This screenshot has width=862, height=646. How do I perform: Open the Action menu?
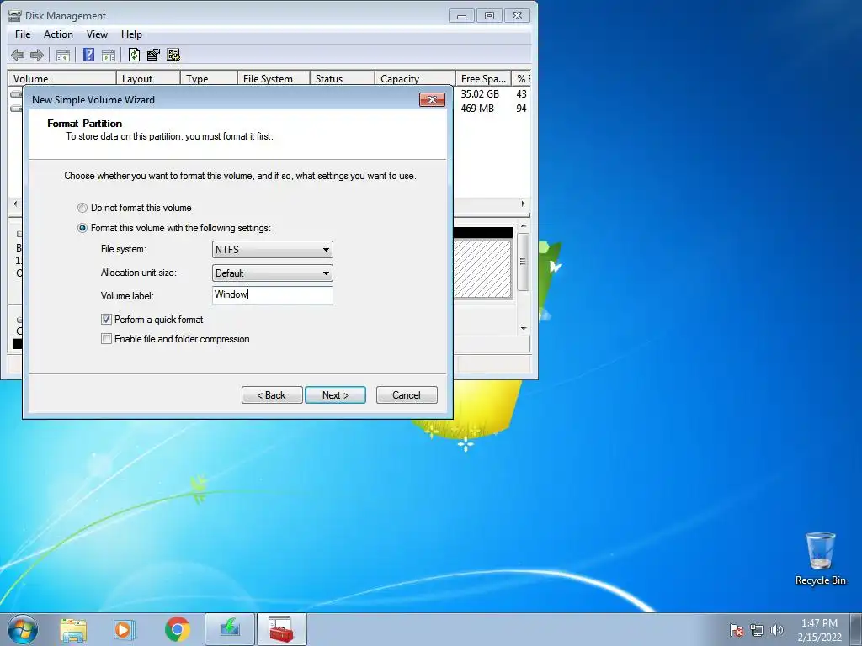point(58,34)
